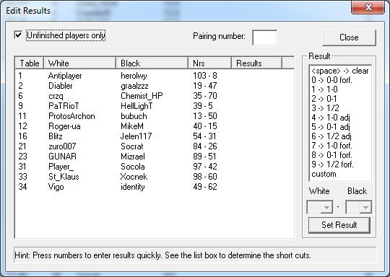
Task: Choose '7 -> 1-0 forf.' result option
Action: point(340,146)
